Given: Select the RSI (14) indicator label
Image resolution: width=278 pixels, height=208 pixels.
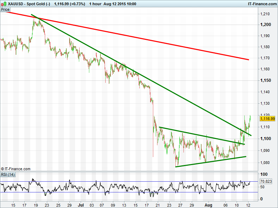Looking at the screenshot, I should point(7,174).
